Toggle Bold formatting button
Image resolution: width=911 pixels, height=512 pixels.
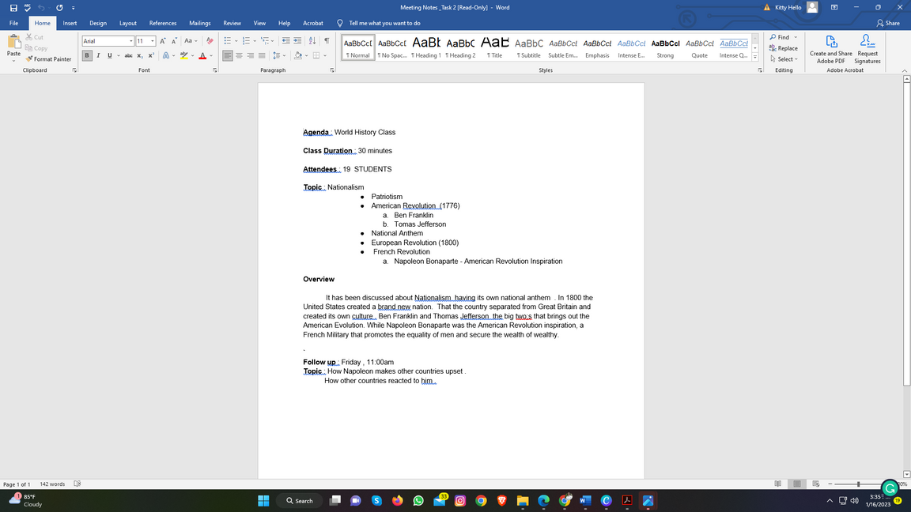(x=87, y=56)
